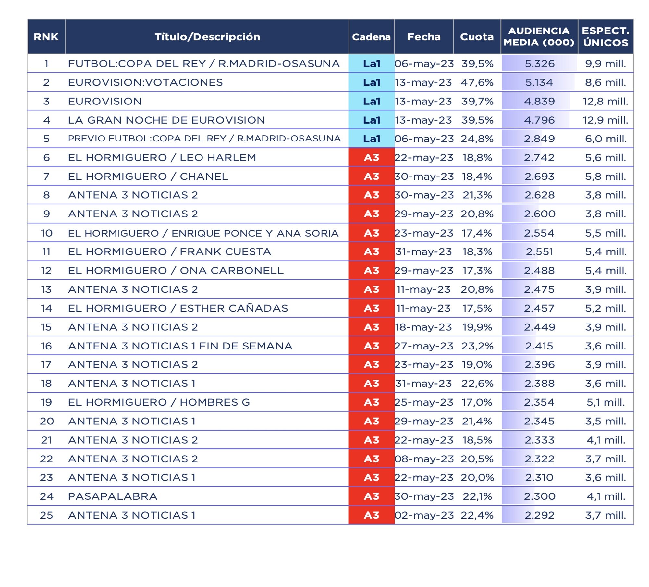
Task: Click the A3 badge for El Hormiguero / Leo Harlem
Action: point(371,158)
